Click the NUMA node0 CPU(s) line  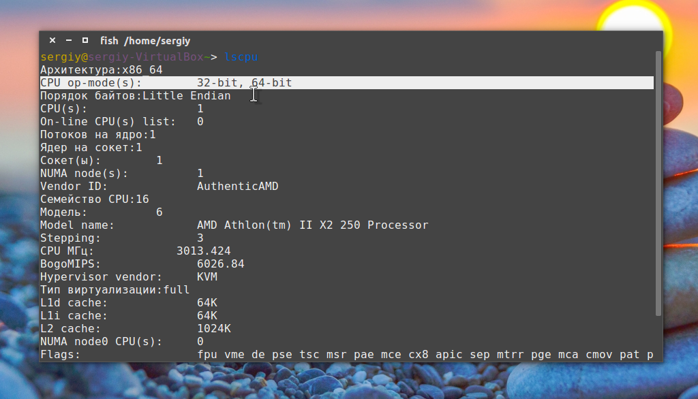coord(121,342)
